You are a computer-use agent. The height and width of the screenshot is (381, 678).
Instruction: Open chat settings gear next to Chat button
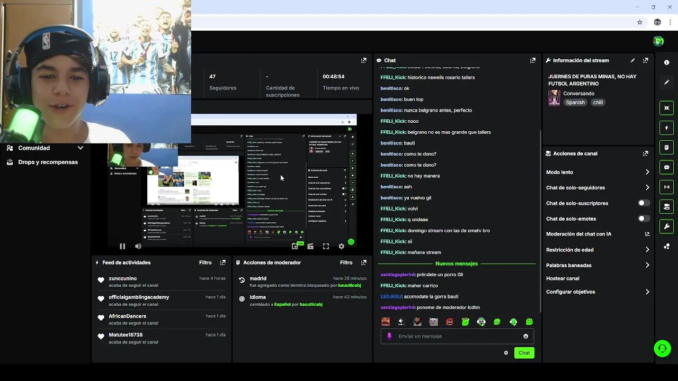tap(506, 353)
